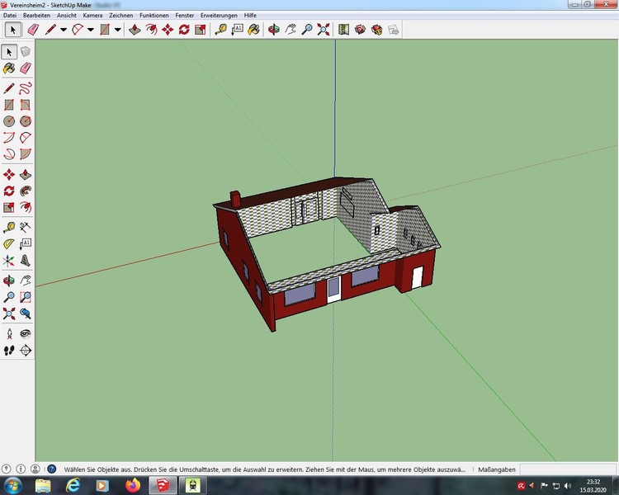Viewport: 619px width, 495px height.
Task: Click the Make Component tool icon
Action: [26, 52]
